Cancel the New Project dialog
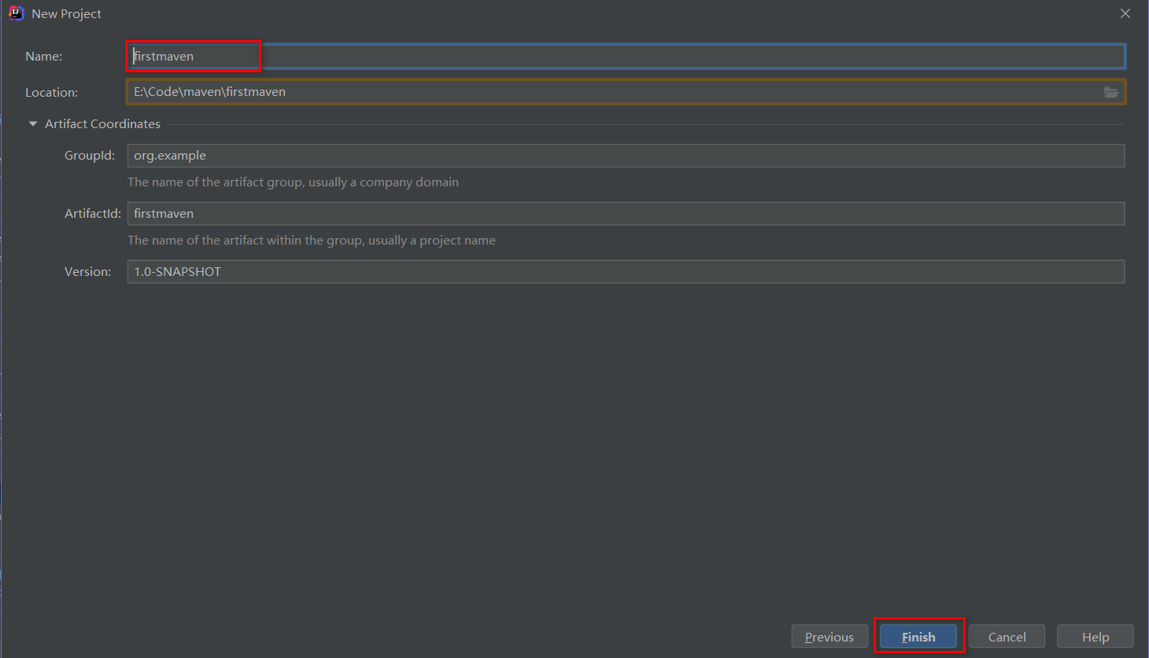This screenshot has width=1149, height=658. coord(1007,637)
